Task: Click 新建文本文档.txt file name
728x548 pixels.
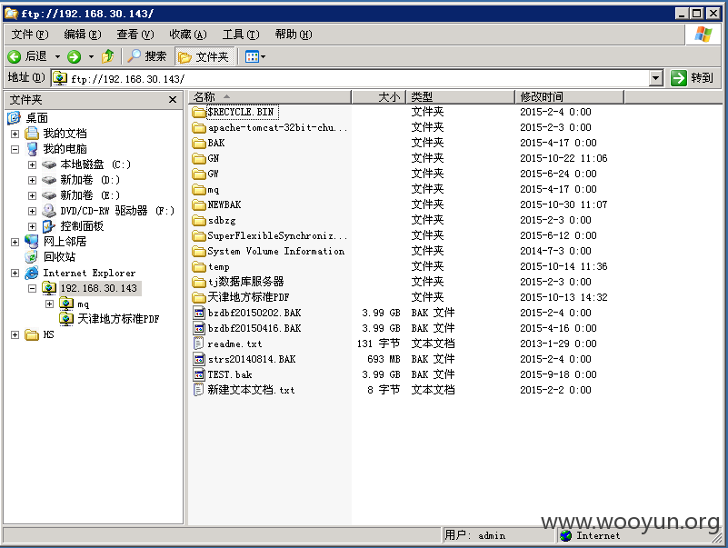Action: coord(251,390)
